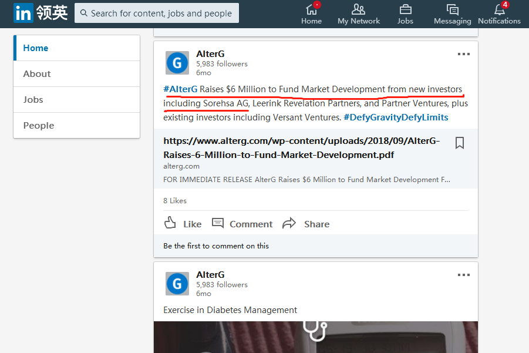Screen dimensions: 529x353
Task: Open the Home nav icon in top bar
Action: [x=311, y=9]
